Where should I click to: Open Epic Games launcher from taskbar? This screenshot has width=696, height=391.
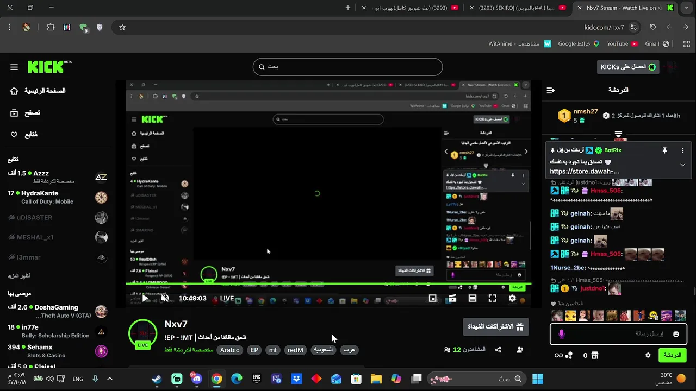coord(257,379)
